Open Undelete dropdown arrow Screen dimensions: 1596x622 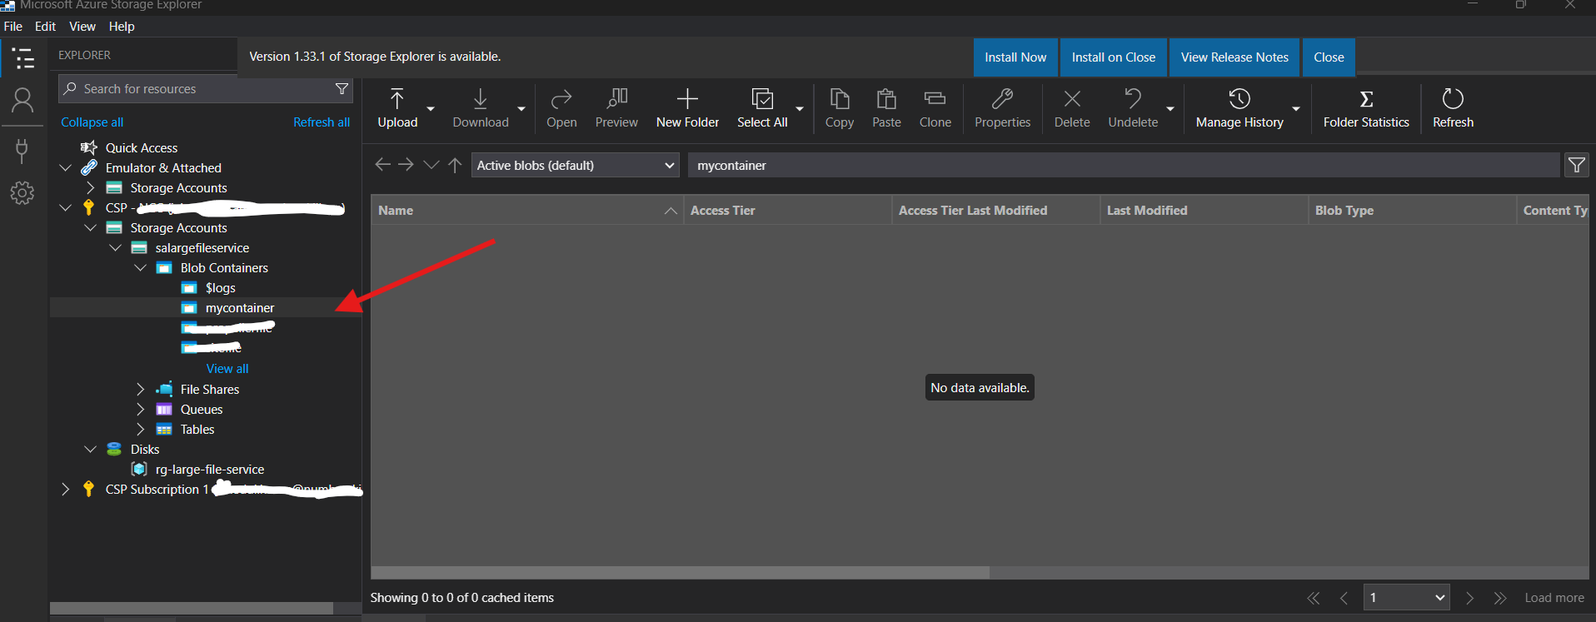coord(1170,108)
